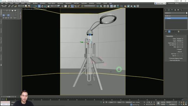Click the object name input field

point(175,13)
